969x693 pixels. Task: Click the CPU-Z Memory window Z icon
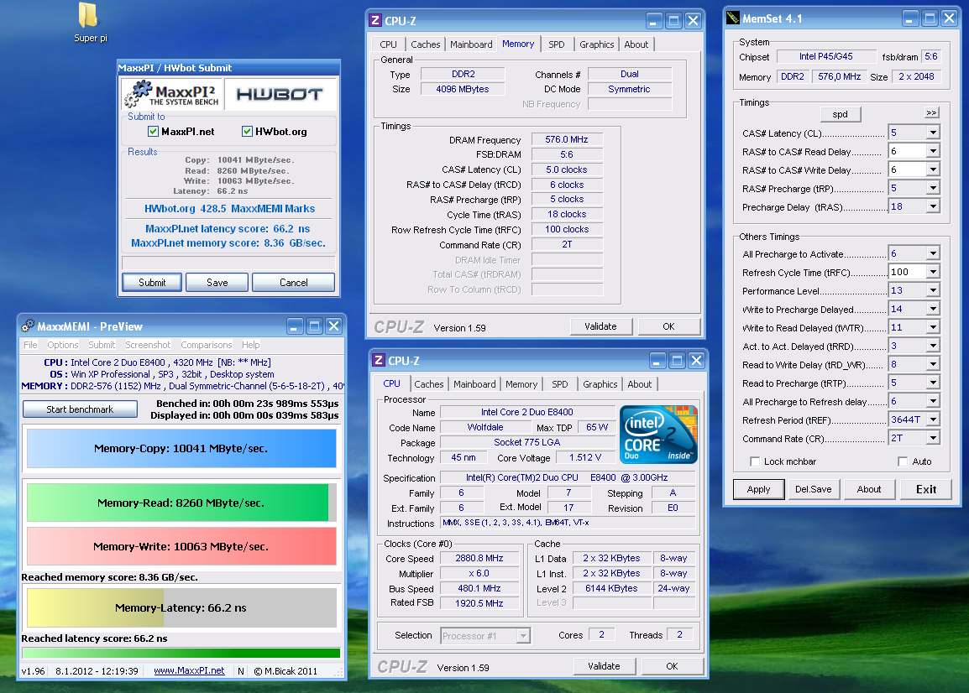375,20
